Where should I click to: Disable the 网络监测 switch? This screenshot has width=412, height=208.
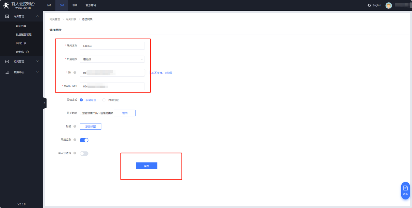coord(84,140)
